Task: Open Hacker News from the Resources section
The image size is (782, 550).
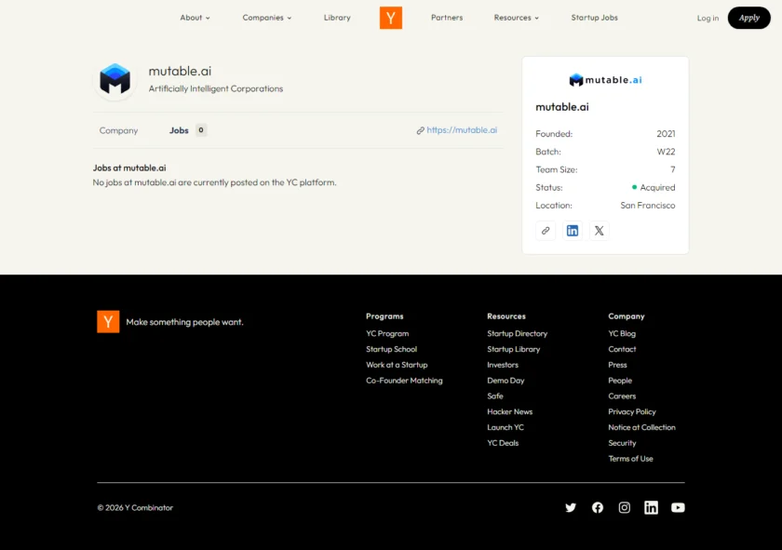Action: click(x=509, y=411)
